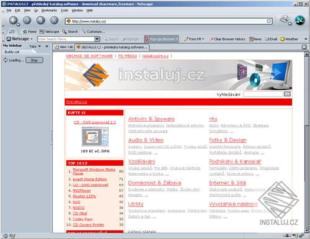Open the Tools menu
The image size is (310, 239).
click(64, 11)
